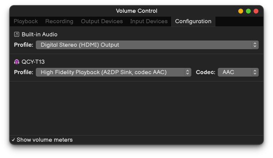Switch to the Recording tab
Image resolution: width=273 pixels, height=158 pixels.
59,21
